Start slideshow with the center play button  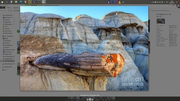click(x=90, y=99)
